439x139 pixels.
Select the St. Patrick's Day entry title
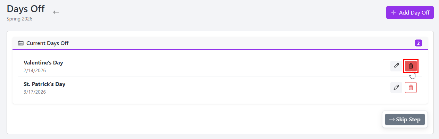(44, 84)
